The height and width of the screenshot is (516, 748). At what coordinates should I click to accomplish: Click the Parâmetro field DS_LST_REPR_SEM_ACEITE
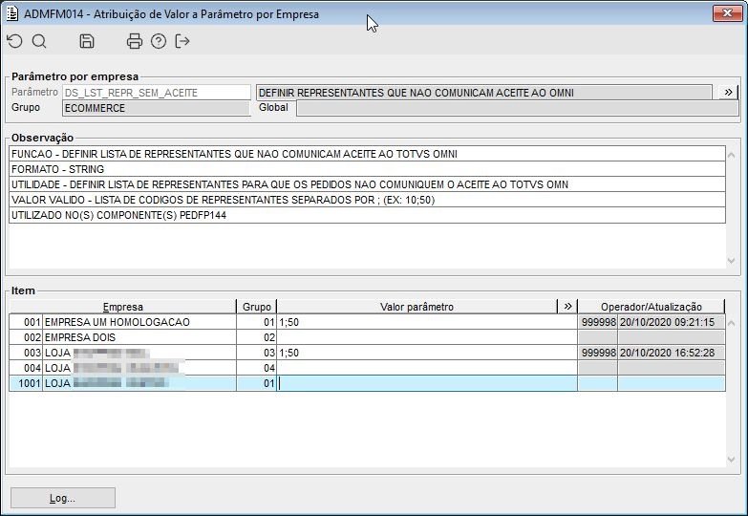(x=157, y=93)
